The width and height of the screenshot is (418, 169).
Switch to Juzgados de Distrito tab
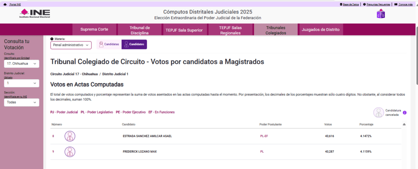point(320,30)
